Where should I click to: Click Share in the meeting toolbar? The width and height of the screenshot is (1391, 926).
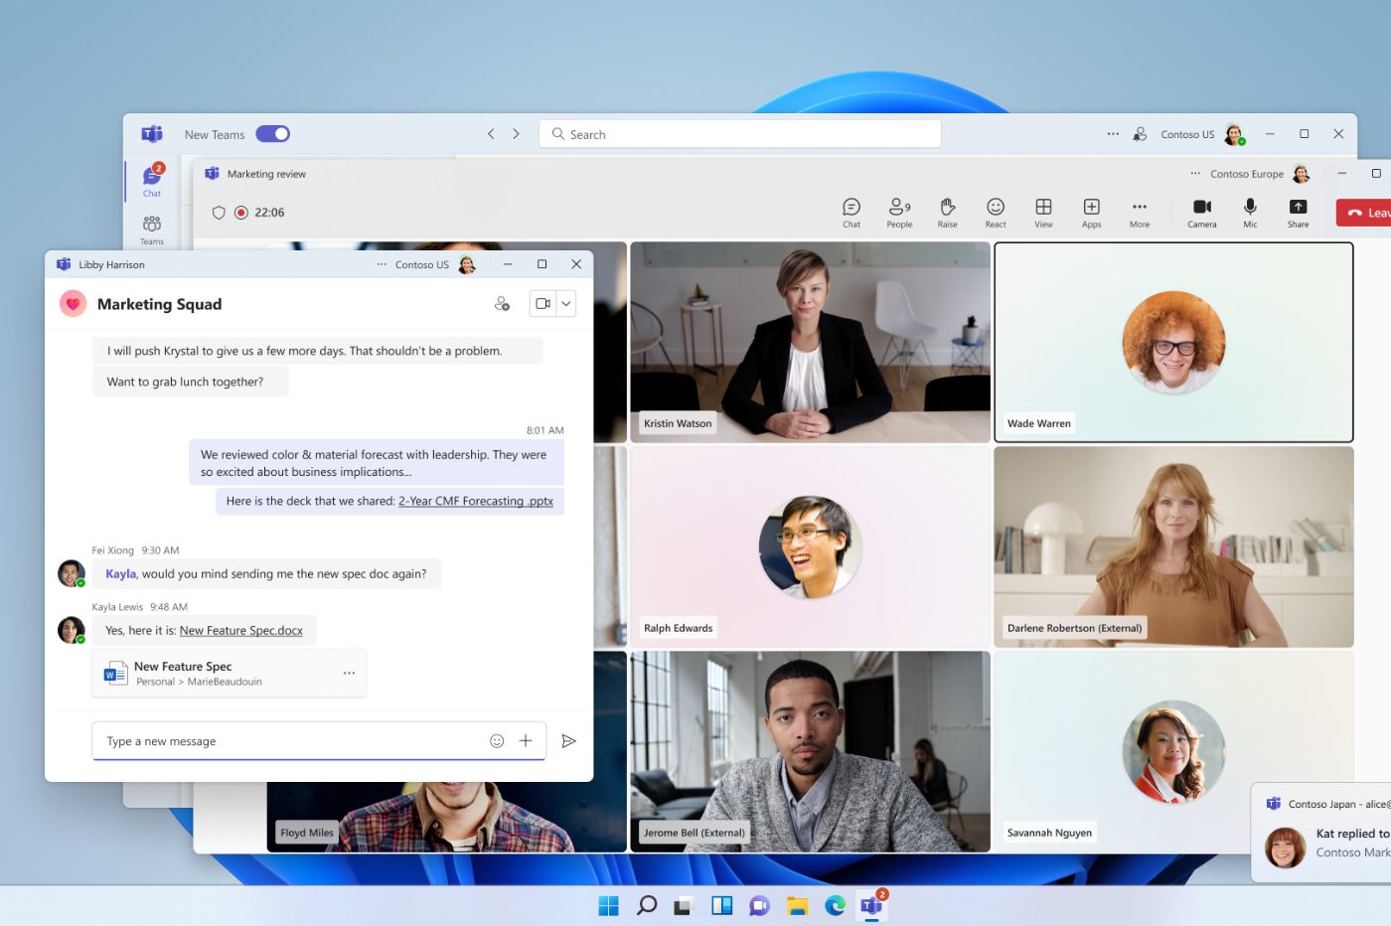pyautogui.click(x=1298, y=213)
